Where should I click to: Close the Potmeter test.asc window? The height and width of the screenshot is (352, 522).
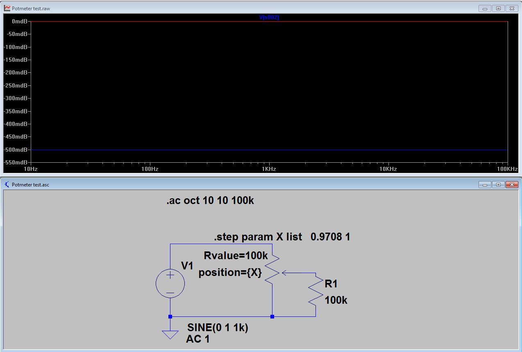pyautogui.click(x=511, y=184)
